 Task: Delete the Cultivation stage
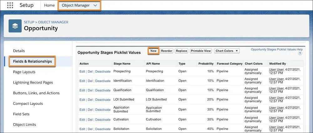click(x=90, y=120)
